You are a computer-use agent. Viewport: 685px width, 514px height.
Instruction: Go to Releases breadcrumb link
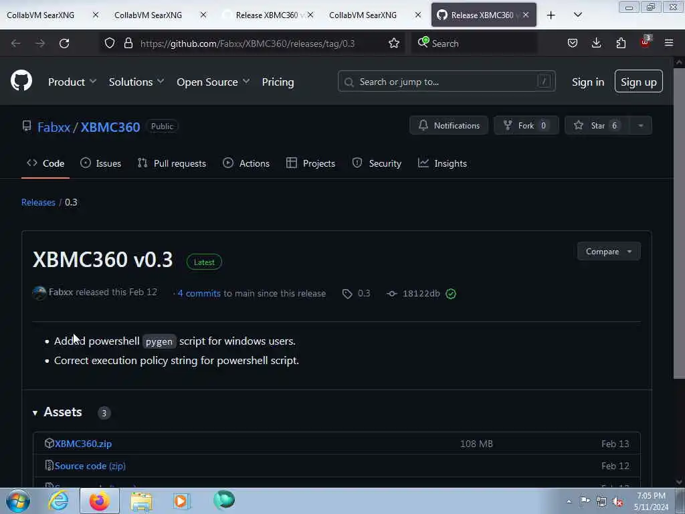point(38,202)
